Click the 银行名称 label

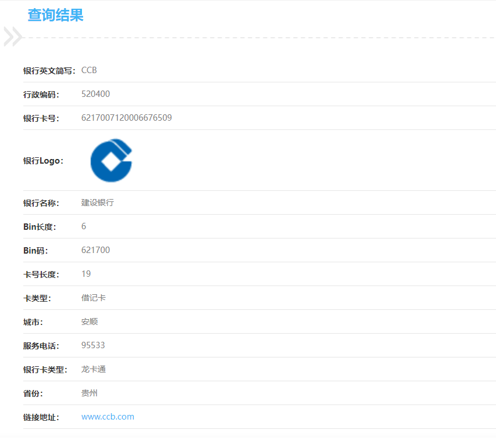tap(41, 203)
